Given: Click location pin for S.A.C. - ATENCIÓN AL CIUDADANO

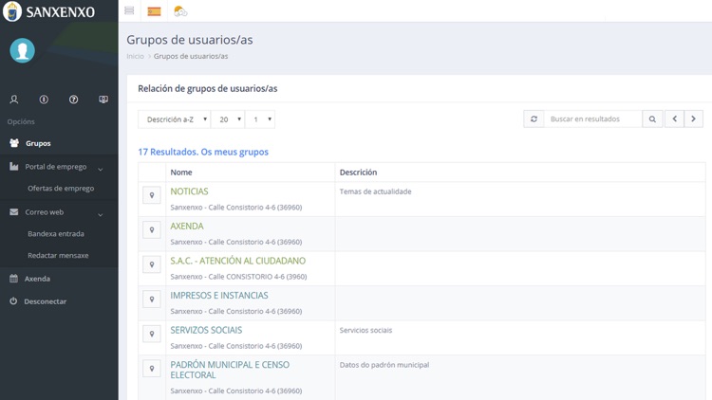Looking at the screenshot, I should tap(152, 264).
